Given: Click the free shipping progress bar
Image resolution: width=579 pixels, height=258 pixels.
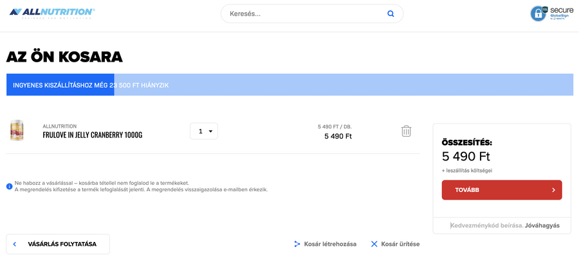Looking at the screenshot, I should pos(289,85).
